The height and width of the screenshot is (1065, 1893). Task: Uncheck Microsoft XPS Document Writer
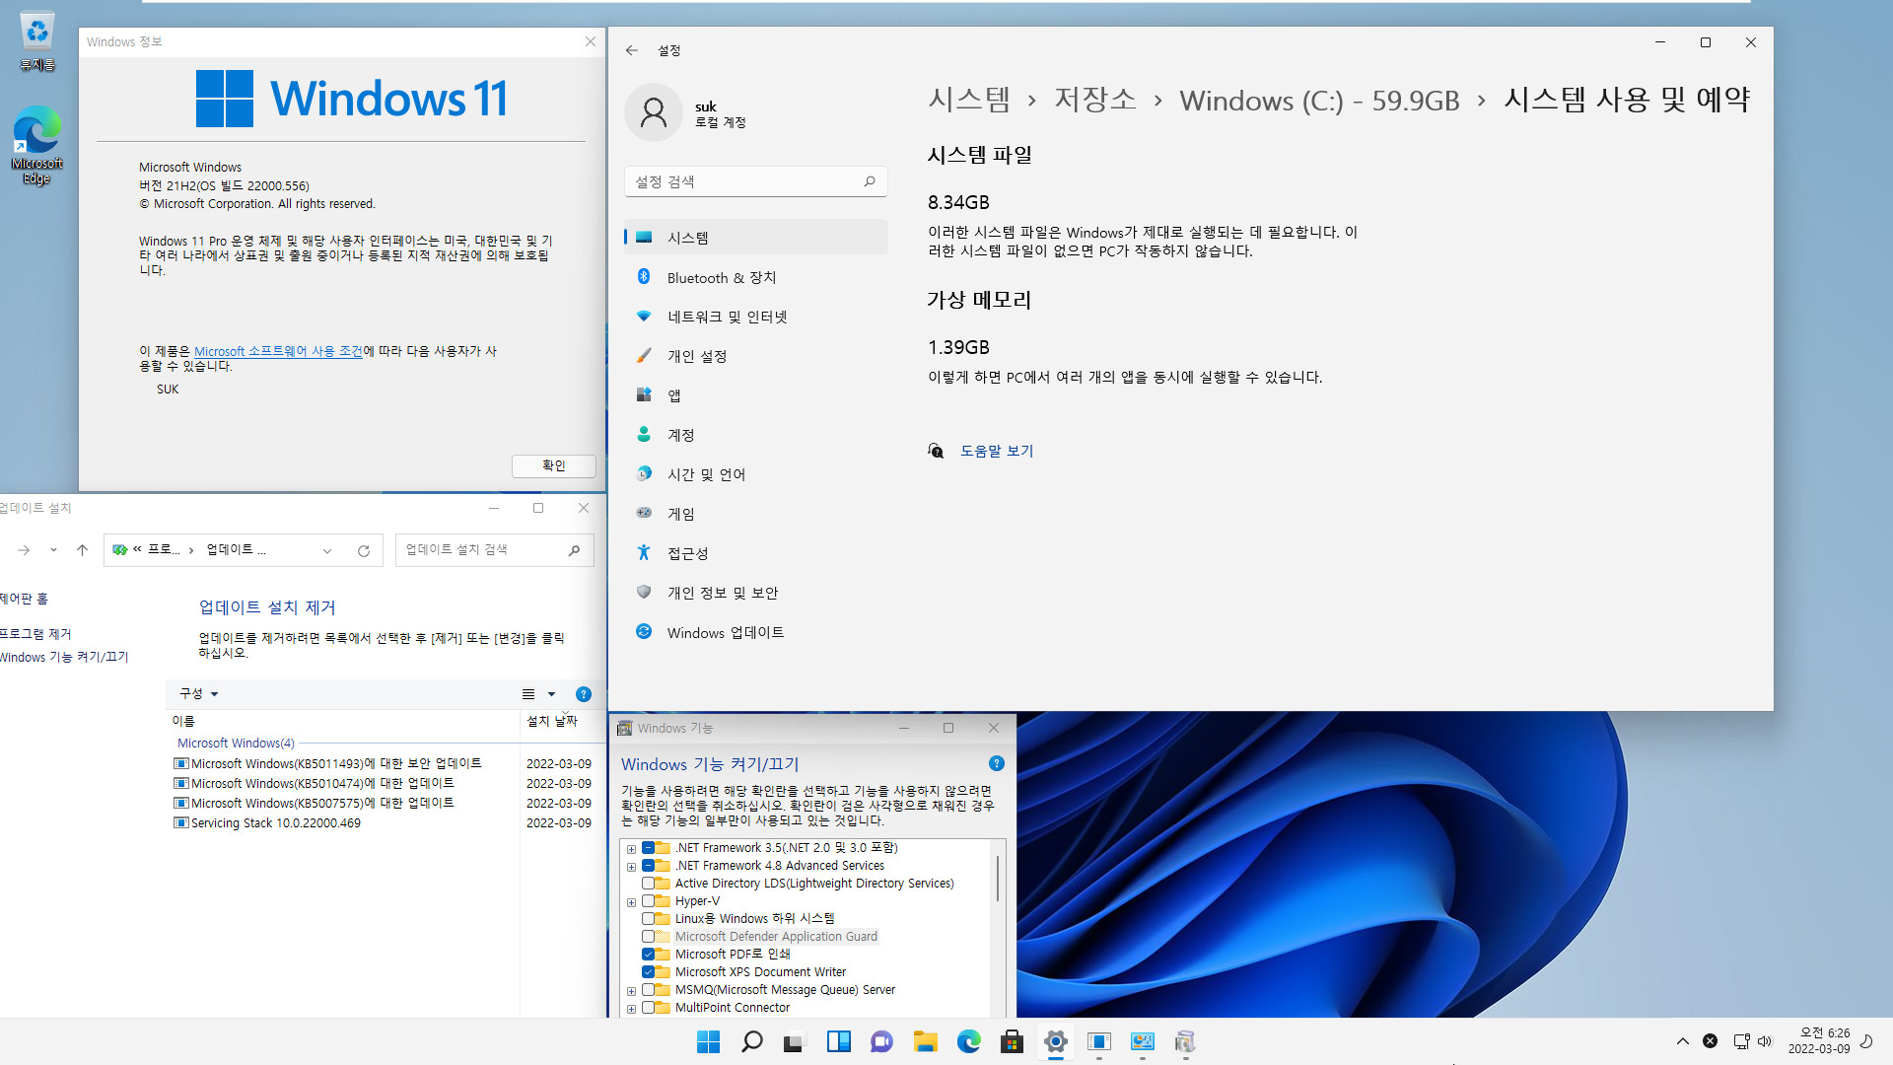coord(648,972)
